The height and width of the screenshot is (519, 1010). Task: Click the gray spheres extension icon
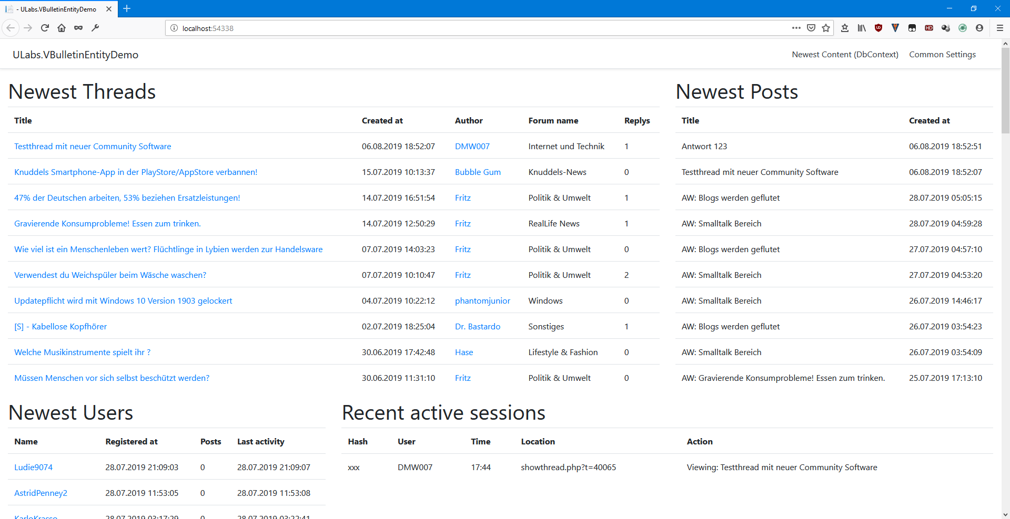coord(946,28)
